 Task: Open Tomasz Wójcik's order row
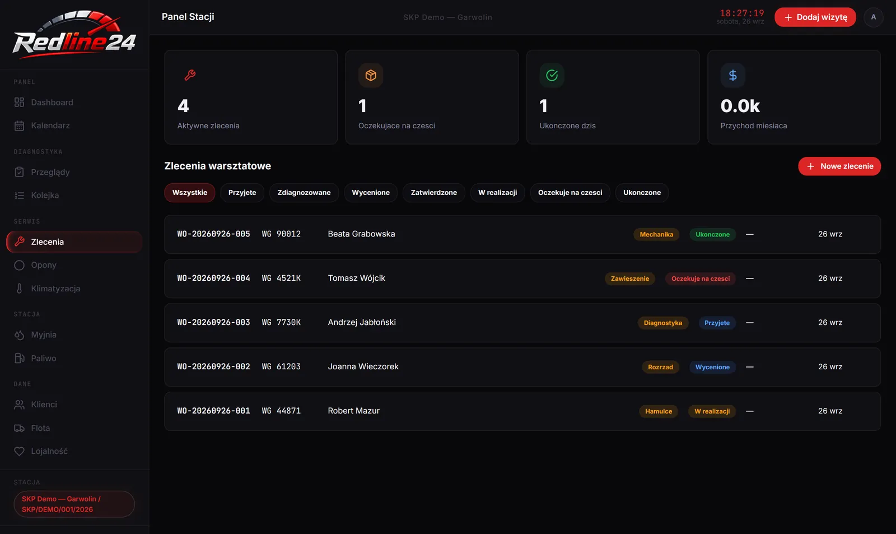(522, 278)
